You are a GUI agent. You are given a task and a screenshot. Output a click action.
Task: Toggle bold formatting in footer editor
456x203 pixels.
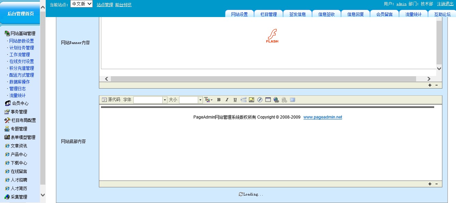[219, 100]
